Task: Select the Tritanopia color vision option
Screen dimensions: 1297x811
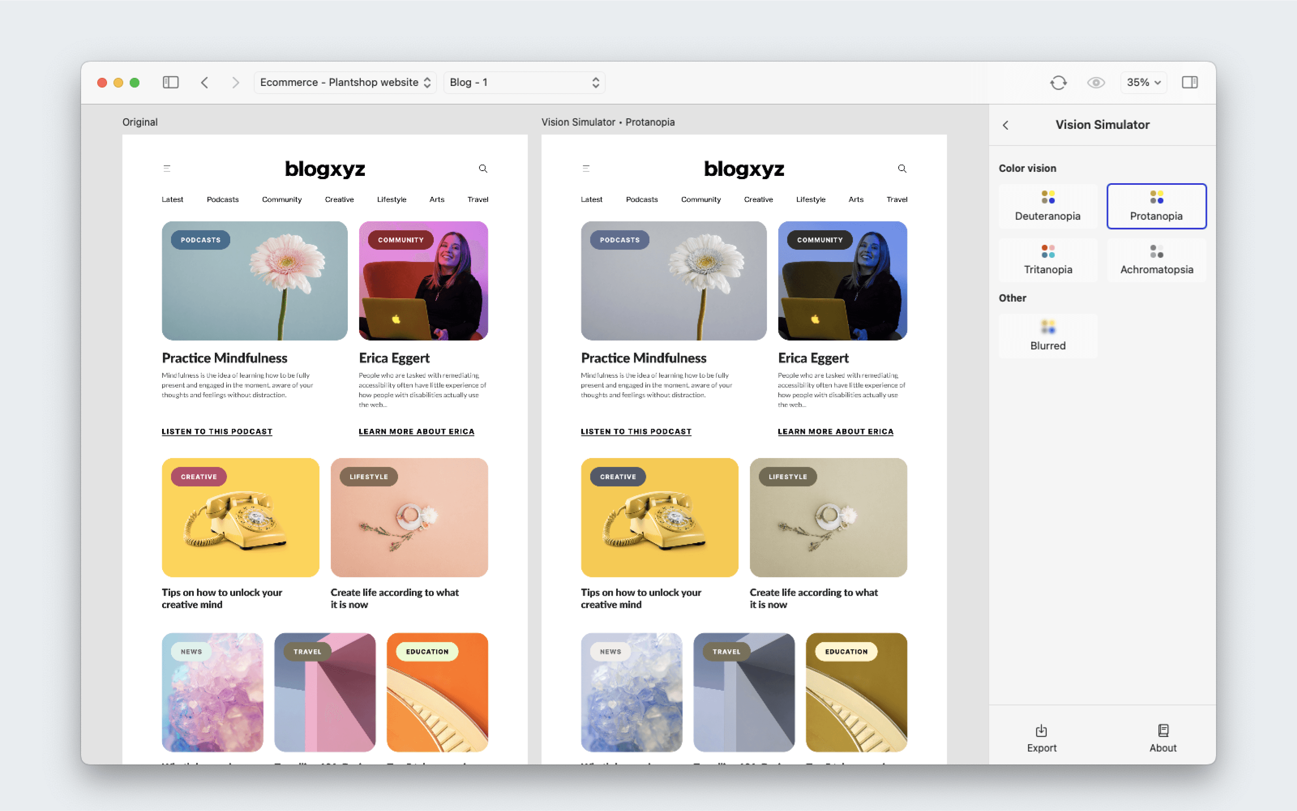Action: (x=1048, y=260)
